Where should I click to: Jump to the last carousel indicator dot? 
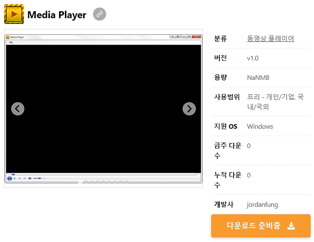(127, 182)
